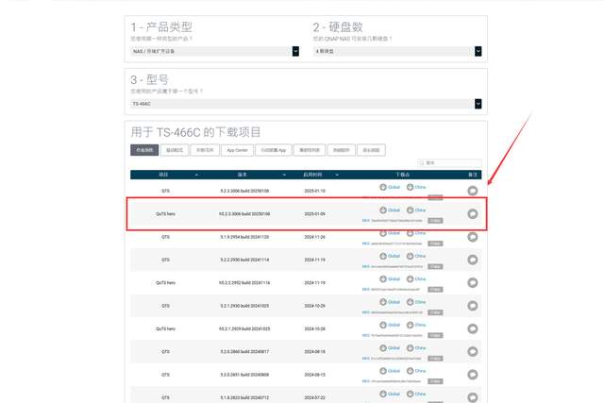Open the drive bay count dropdown
604x403 pixels.
tap(397, 51)
